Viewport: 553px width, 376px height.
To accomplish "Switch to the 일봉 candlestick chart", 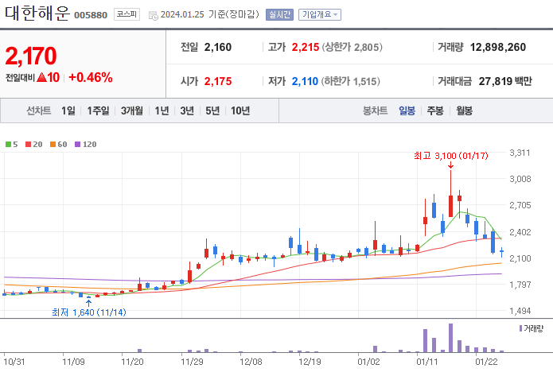I will click(407, 111).
